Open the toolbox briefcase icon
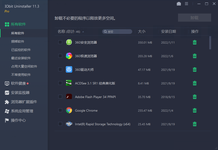The height and width of the screenshot is (150, 218). click(x=179, y=4)
